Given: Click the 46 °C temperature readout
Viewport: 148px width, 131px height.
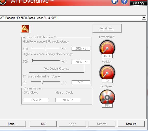Looking at the screenshot, I should coord(107,56).
